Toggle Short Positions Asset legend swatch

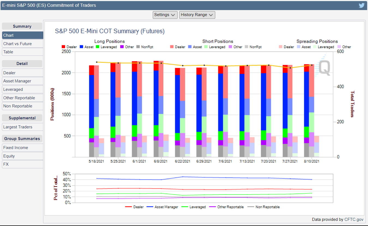pyautogui.click(x=189, y=47)
